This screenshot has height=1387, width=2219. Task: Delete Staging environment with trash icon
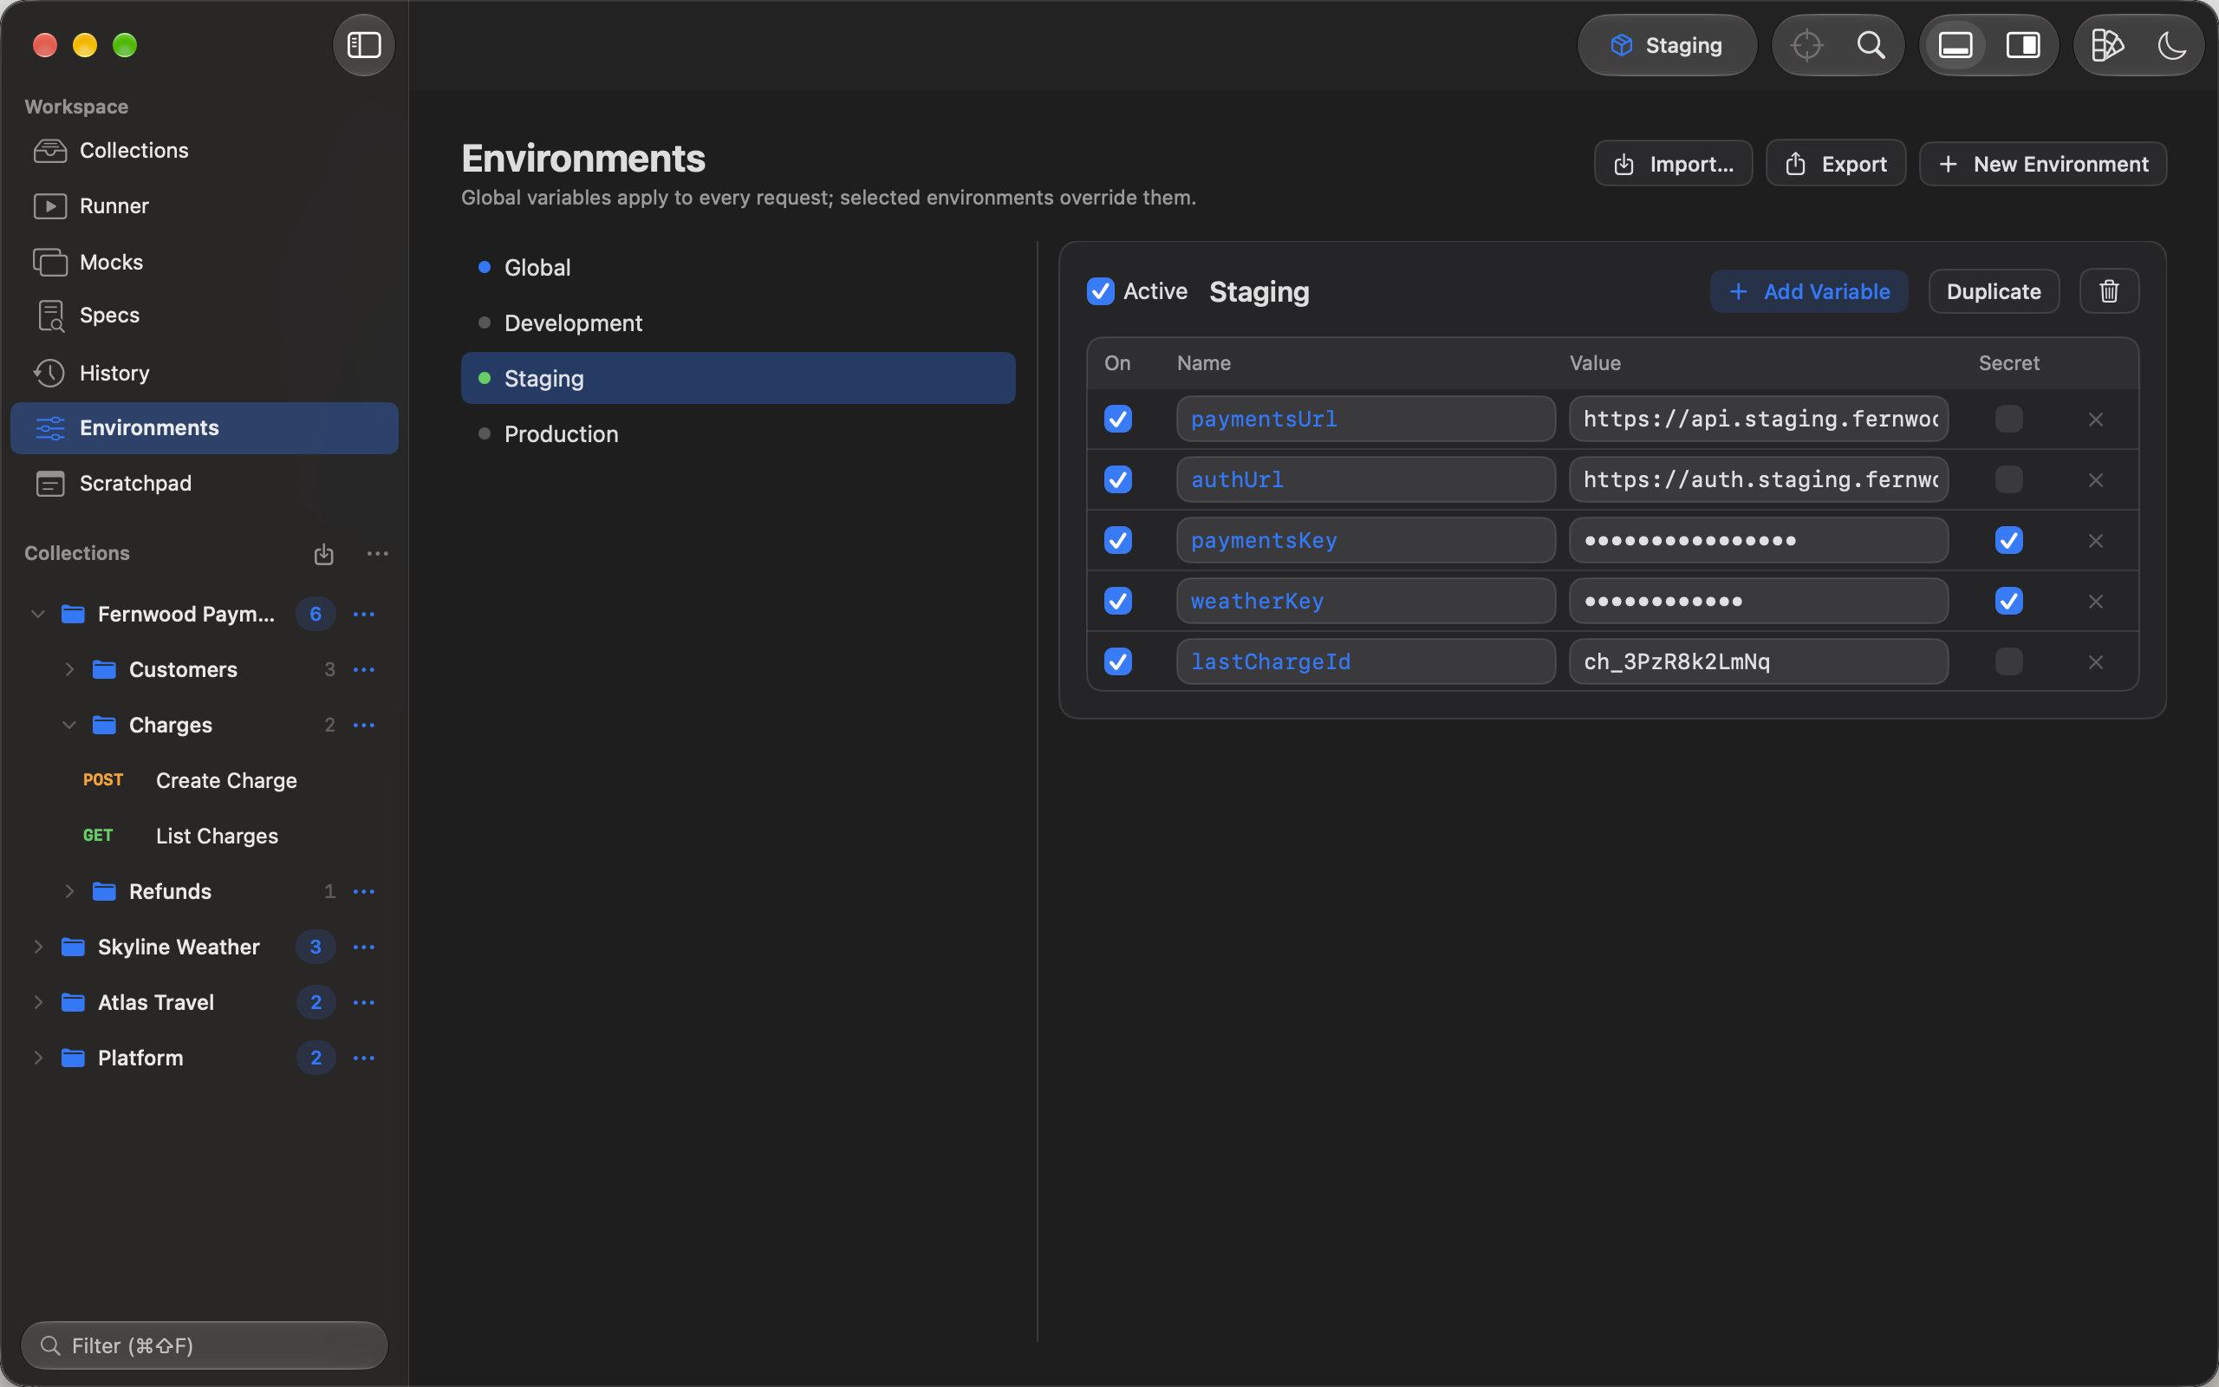tap(2109, 290)
